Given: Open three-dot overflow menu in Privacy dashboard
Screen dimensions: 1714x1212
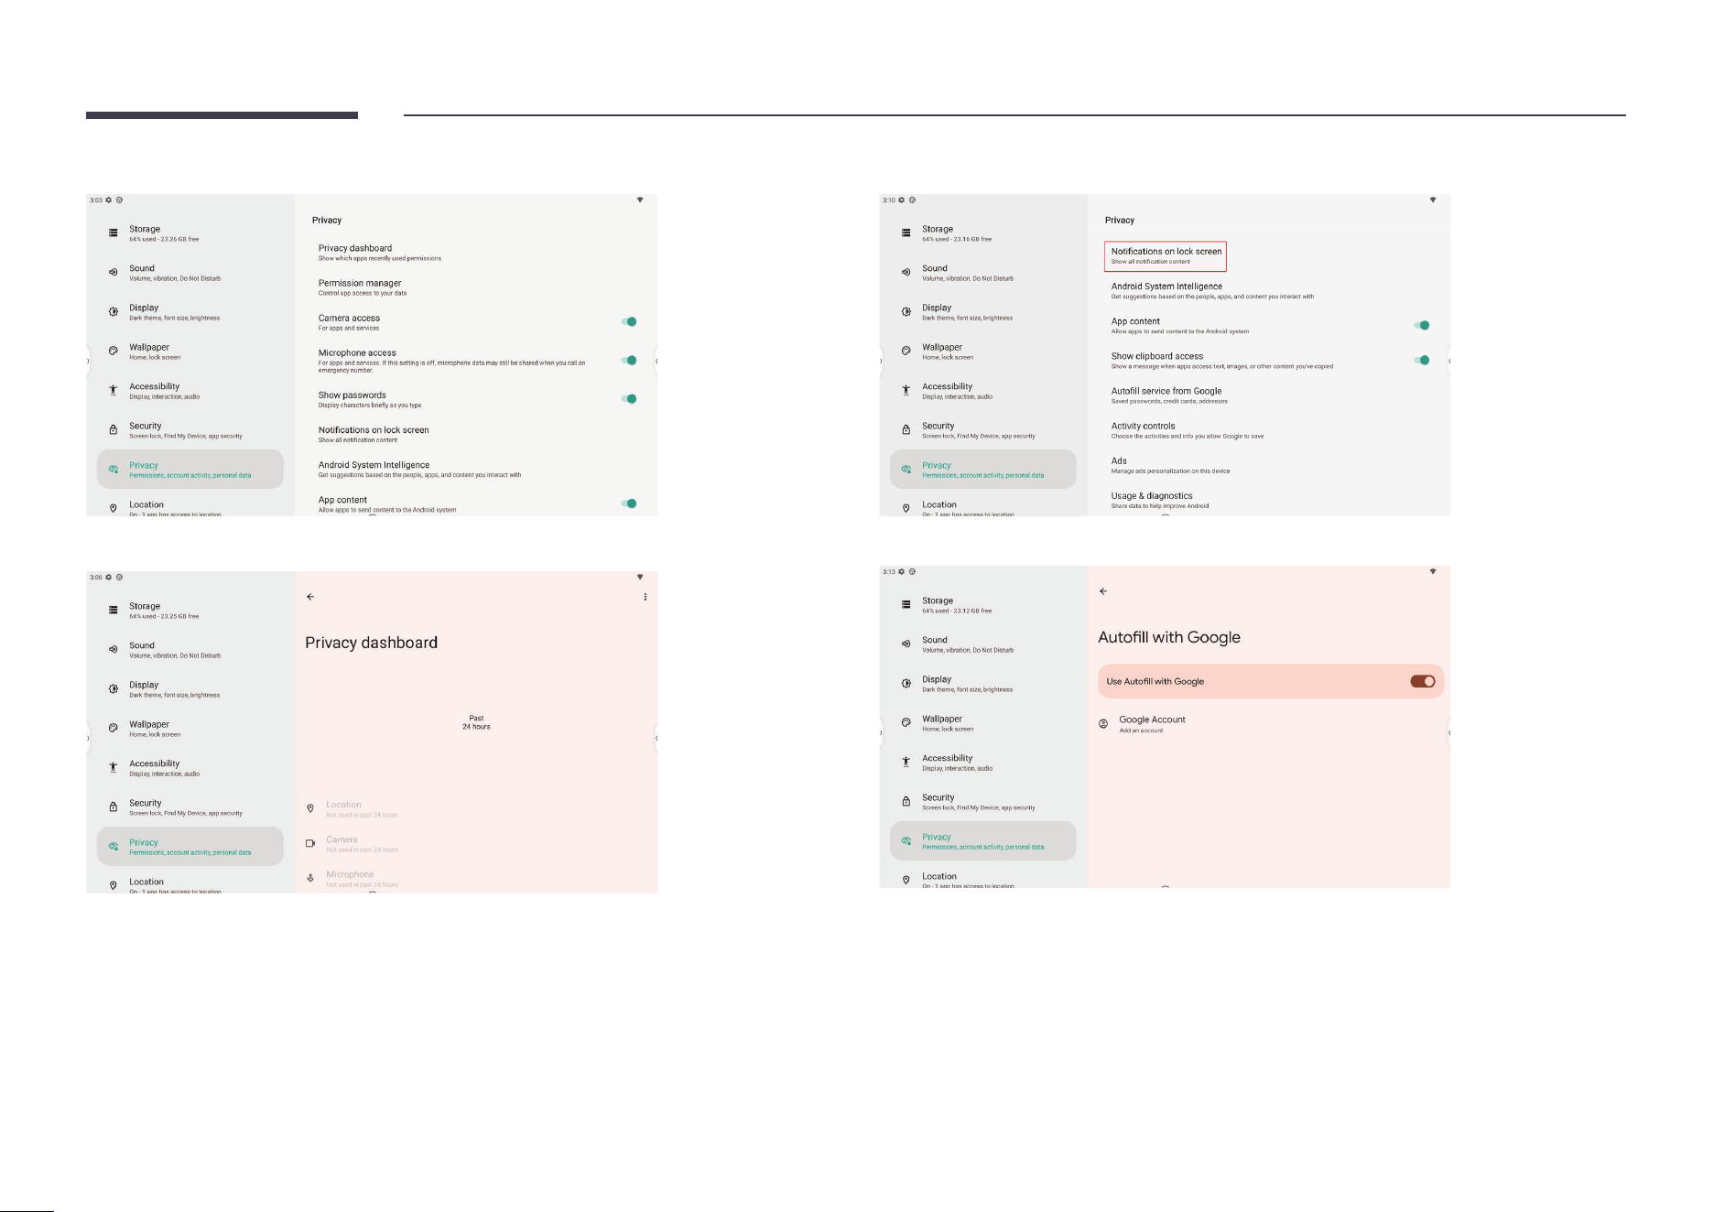Looking at the screenshot, I should [x=645, y=597].
